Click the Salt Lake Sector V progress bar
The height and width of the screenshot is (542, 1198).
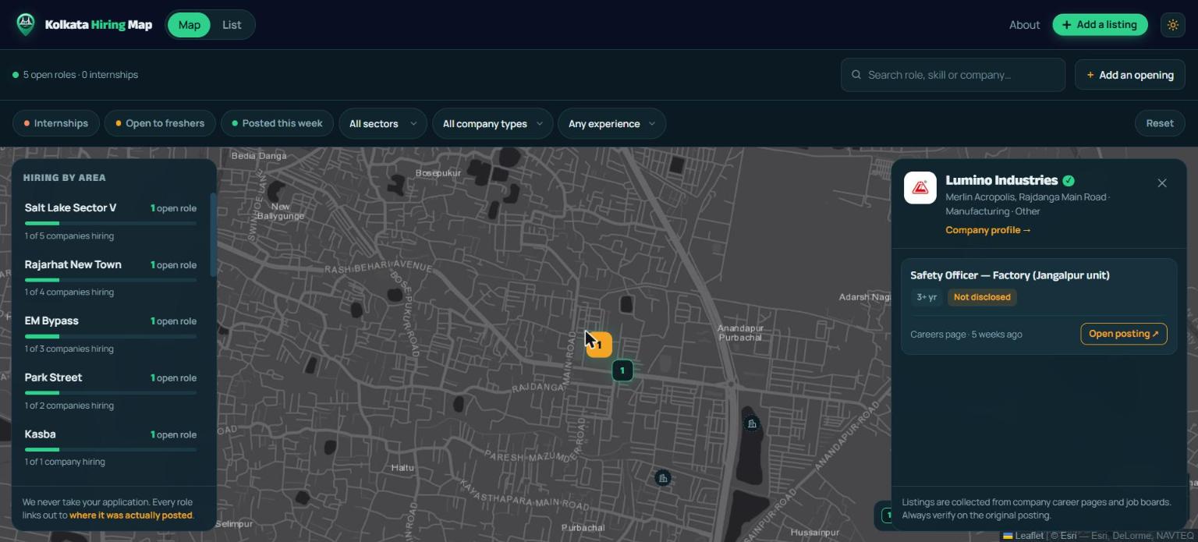coord(111,223)
